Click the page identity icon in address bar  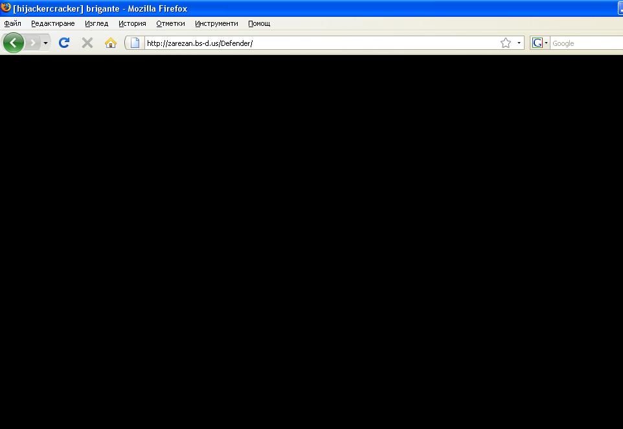[x=135, y=43]
